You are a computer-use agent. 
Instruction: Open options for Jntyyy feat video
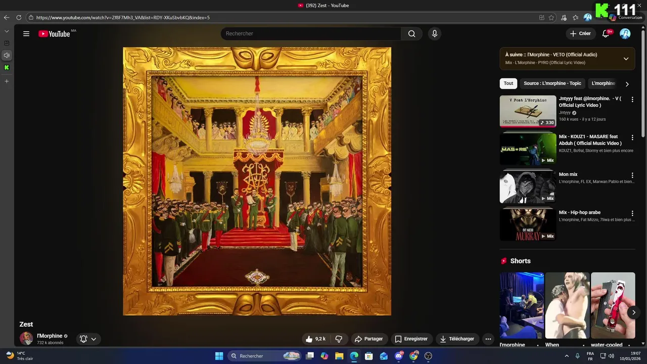tap(632, 100)
